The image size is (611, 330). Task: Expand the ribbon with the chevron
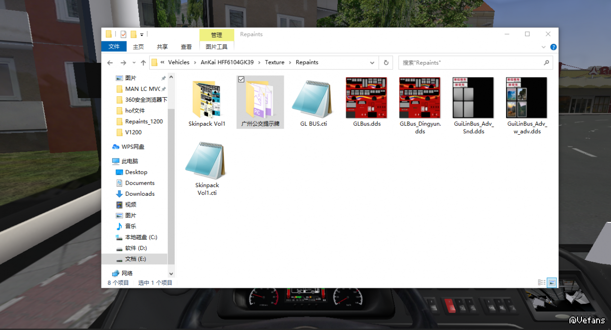[544, 47]
